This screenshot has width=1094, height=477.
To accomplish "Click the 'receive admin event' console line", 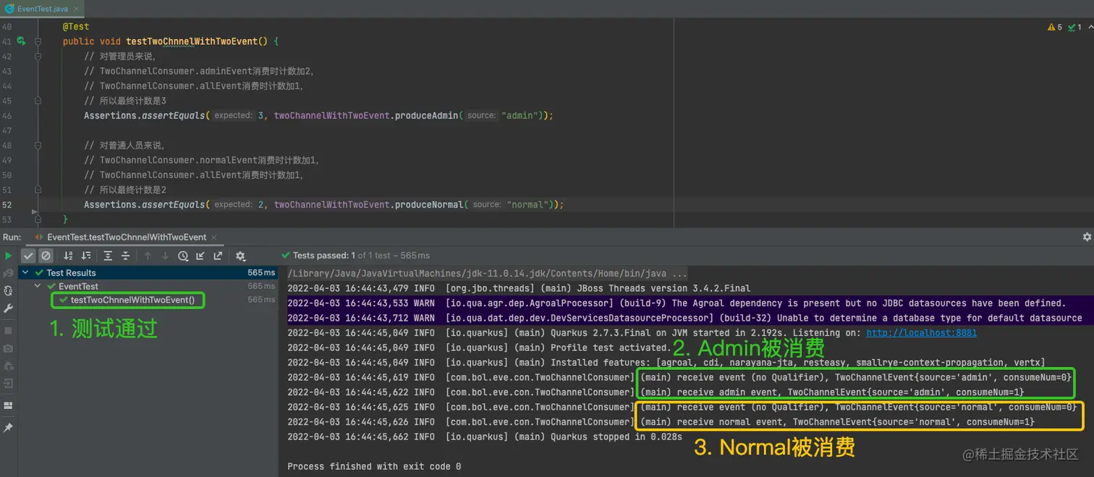I will 656,392.
